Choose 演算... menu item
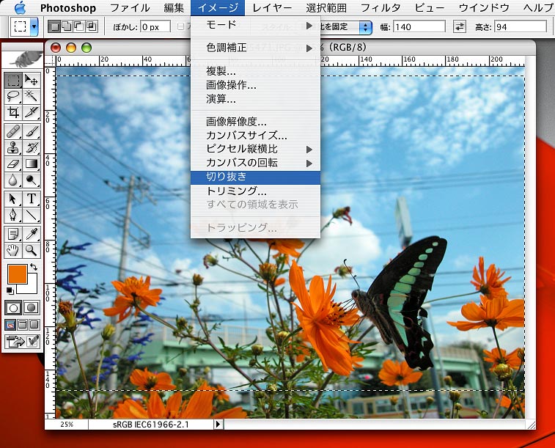 (256, 99)
